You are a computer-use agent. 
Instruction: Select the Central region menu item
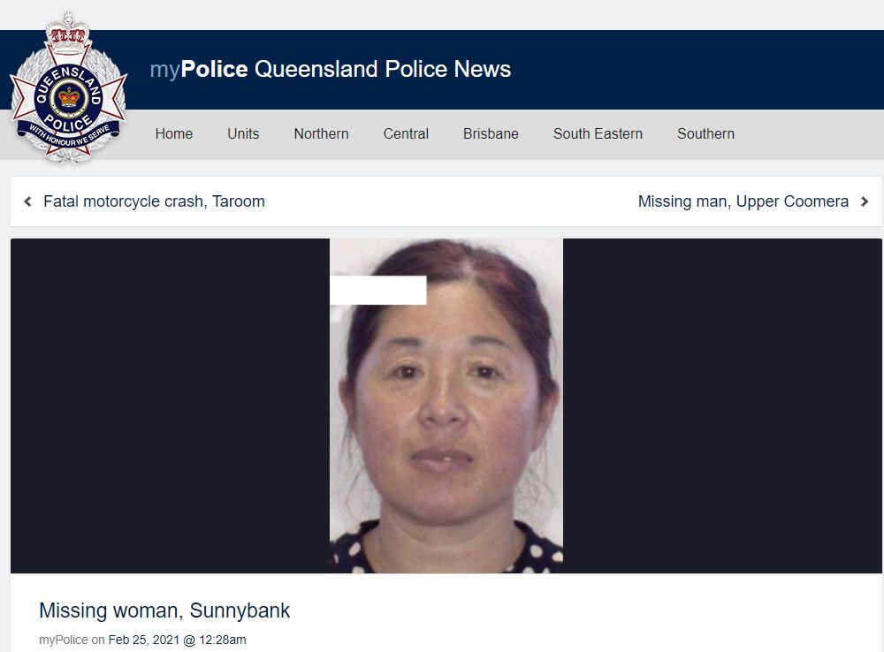pyautogui.click(x=406, y=134)
